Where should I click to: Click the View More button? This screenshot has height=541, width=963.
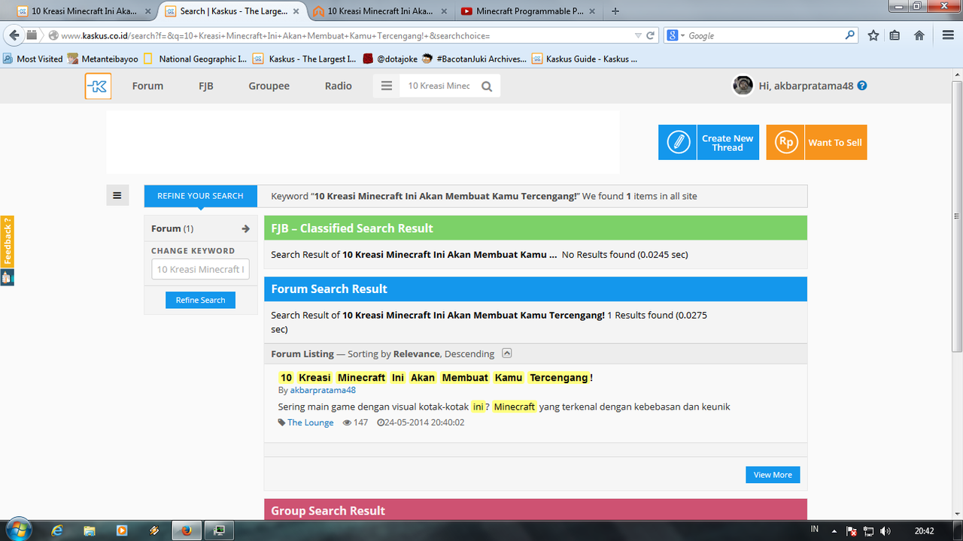point(773,475)
